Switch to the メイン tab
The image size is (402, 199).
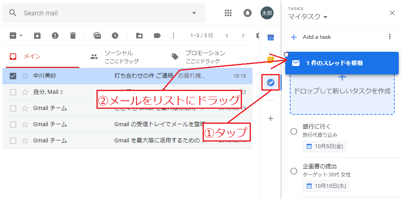[x=43, y=57]
